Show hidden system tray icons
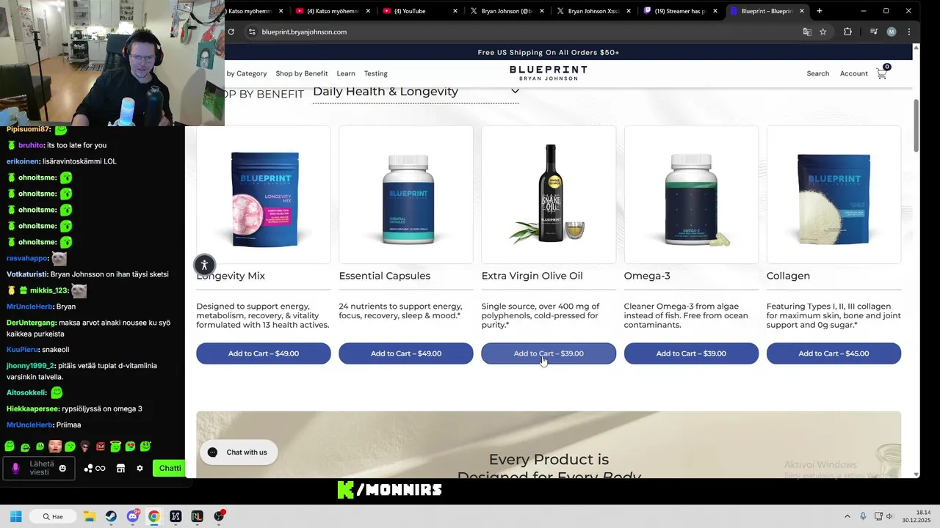Screen dimensions: 940x528 click(847, 516)
